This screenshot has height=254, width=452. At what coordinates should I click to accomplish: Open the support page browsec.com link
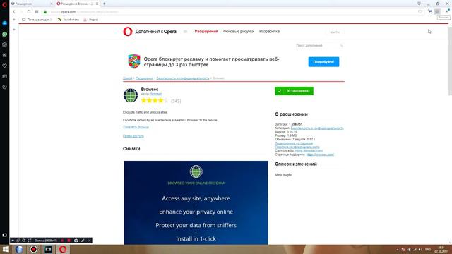pos(320,155)
